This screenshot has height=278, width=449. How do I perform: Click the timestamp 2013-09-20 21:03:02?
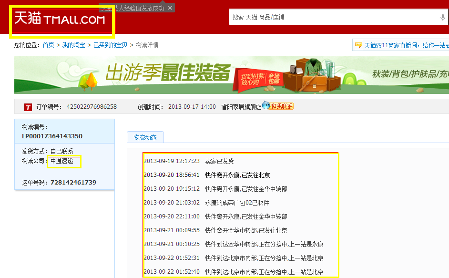[x=172, y=203]
